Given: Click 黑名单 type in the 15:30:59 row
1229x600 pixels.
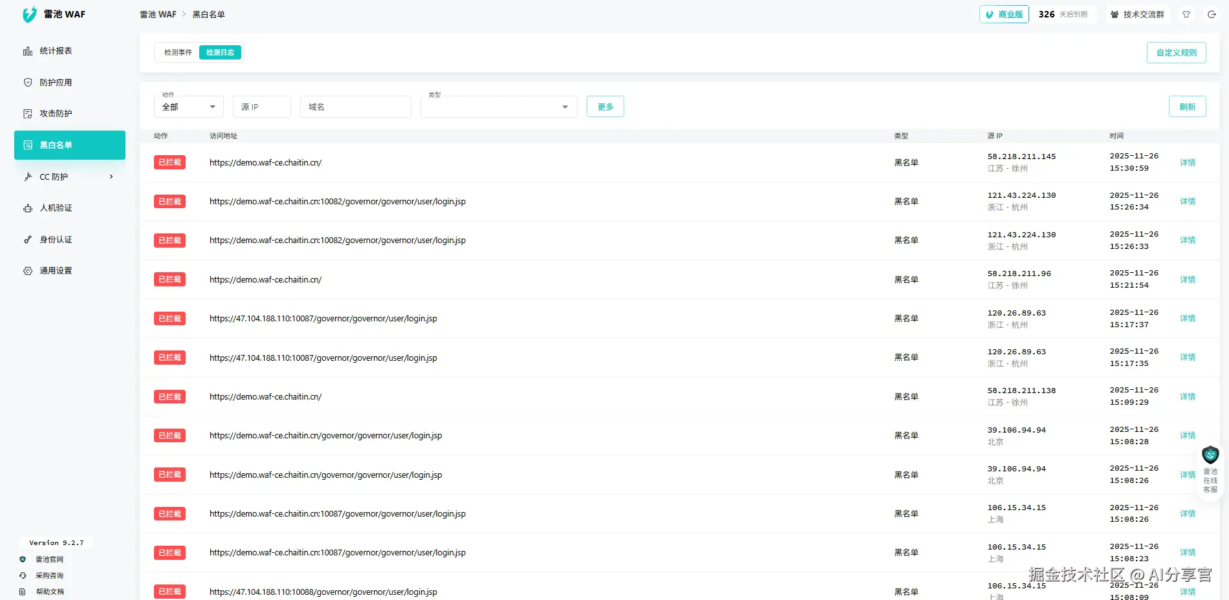Looking at the screenshot, I should (906, 163).
